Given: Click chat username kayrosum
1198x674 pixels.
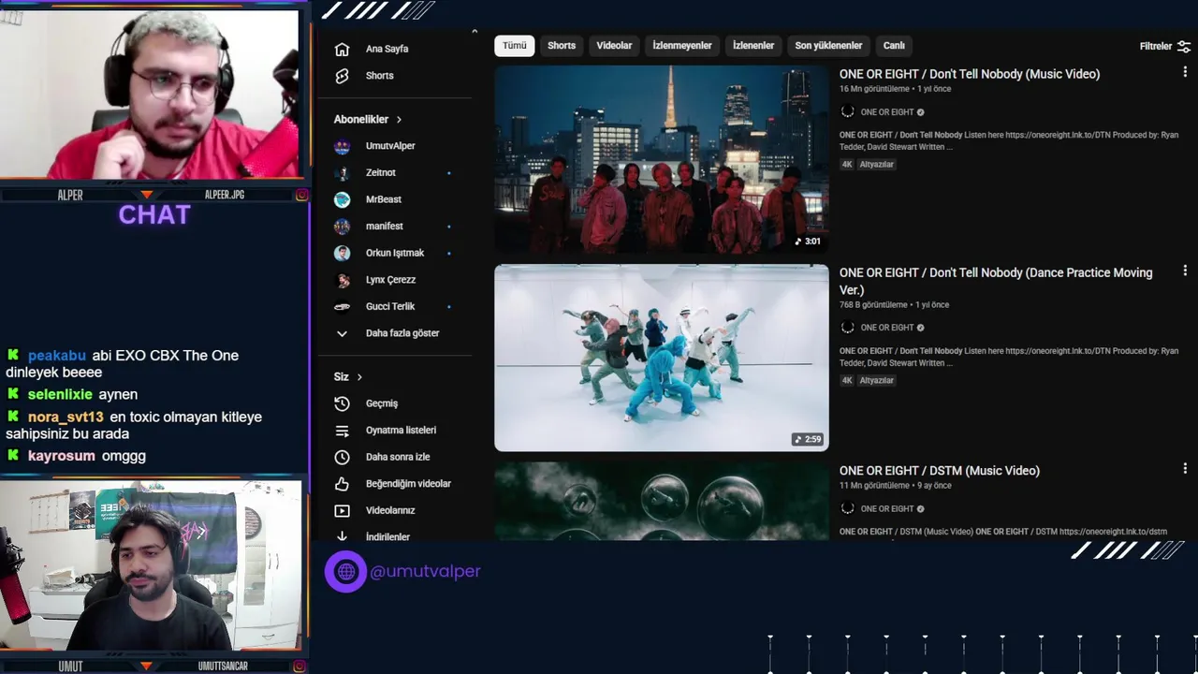Looking at the screenshot, I should click(62, 456).
